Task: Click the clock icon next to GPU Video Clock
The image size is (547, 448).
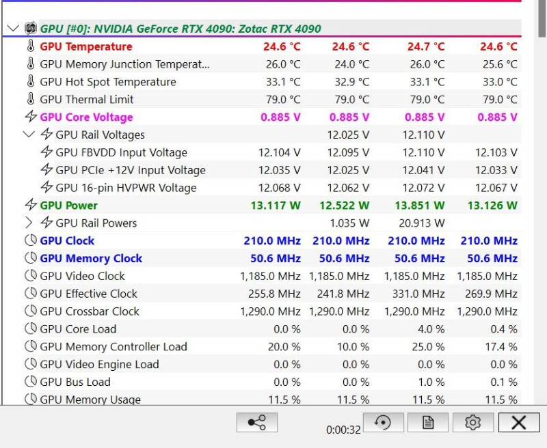Action: point(31,276)
